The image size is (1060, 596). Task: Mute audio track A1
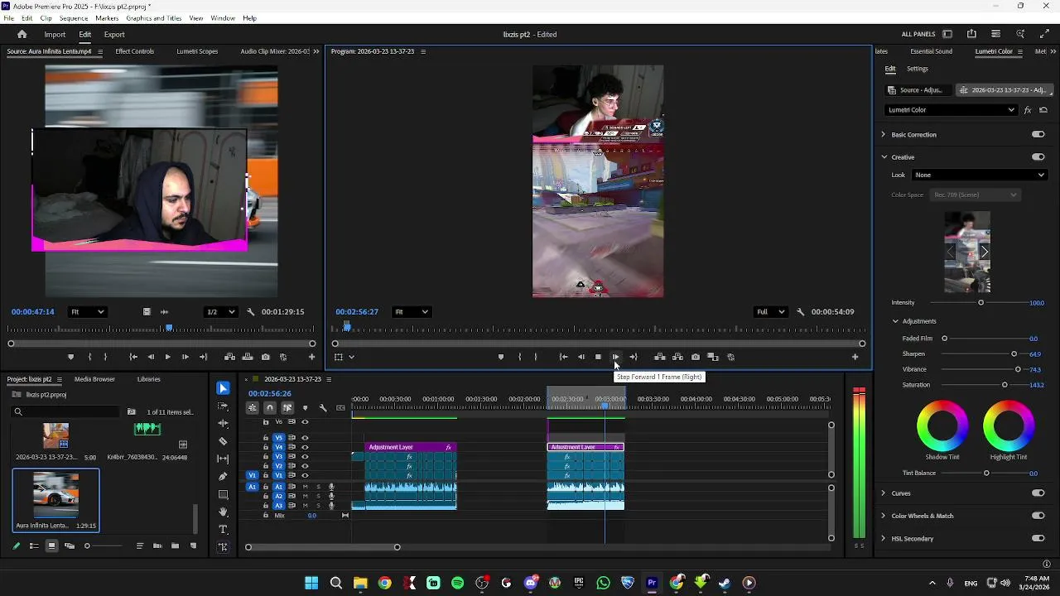(x=305, y=487)
